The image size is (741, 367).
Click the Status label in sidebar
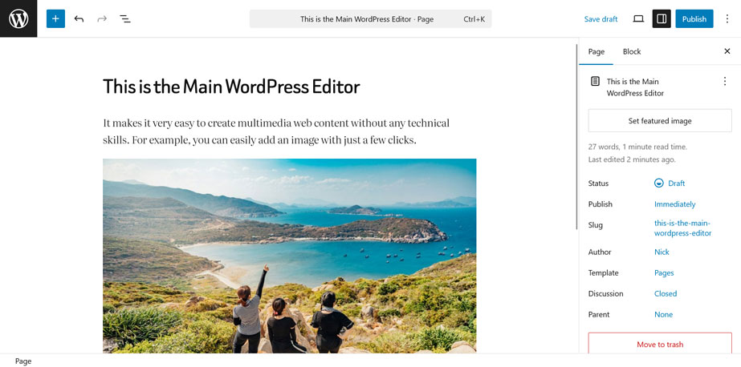(598, 183)
